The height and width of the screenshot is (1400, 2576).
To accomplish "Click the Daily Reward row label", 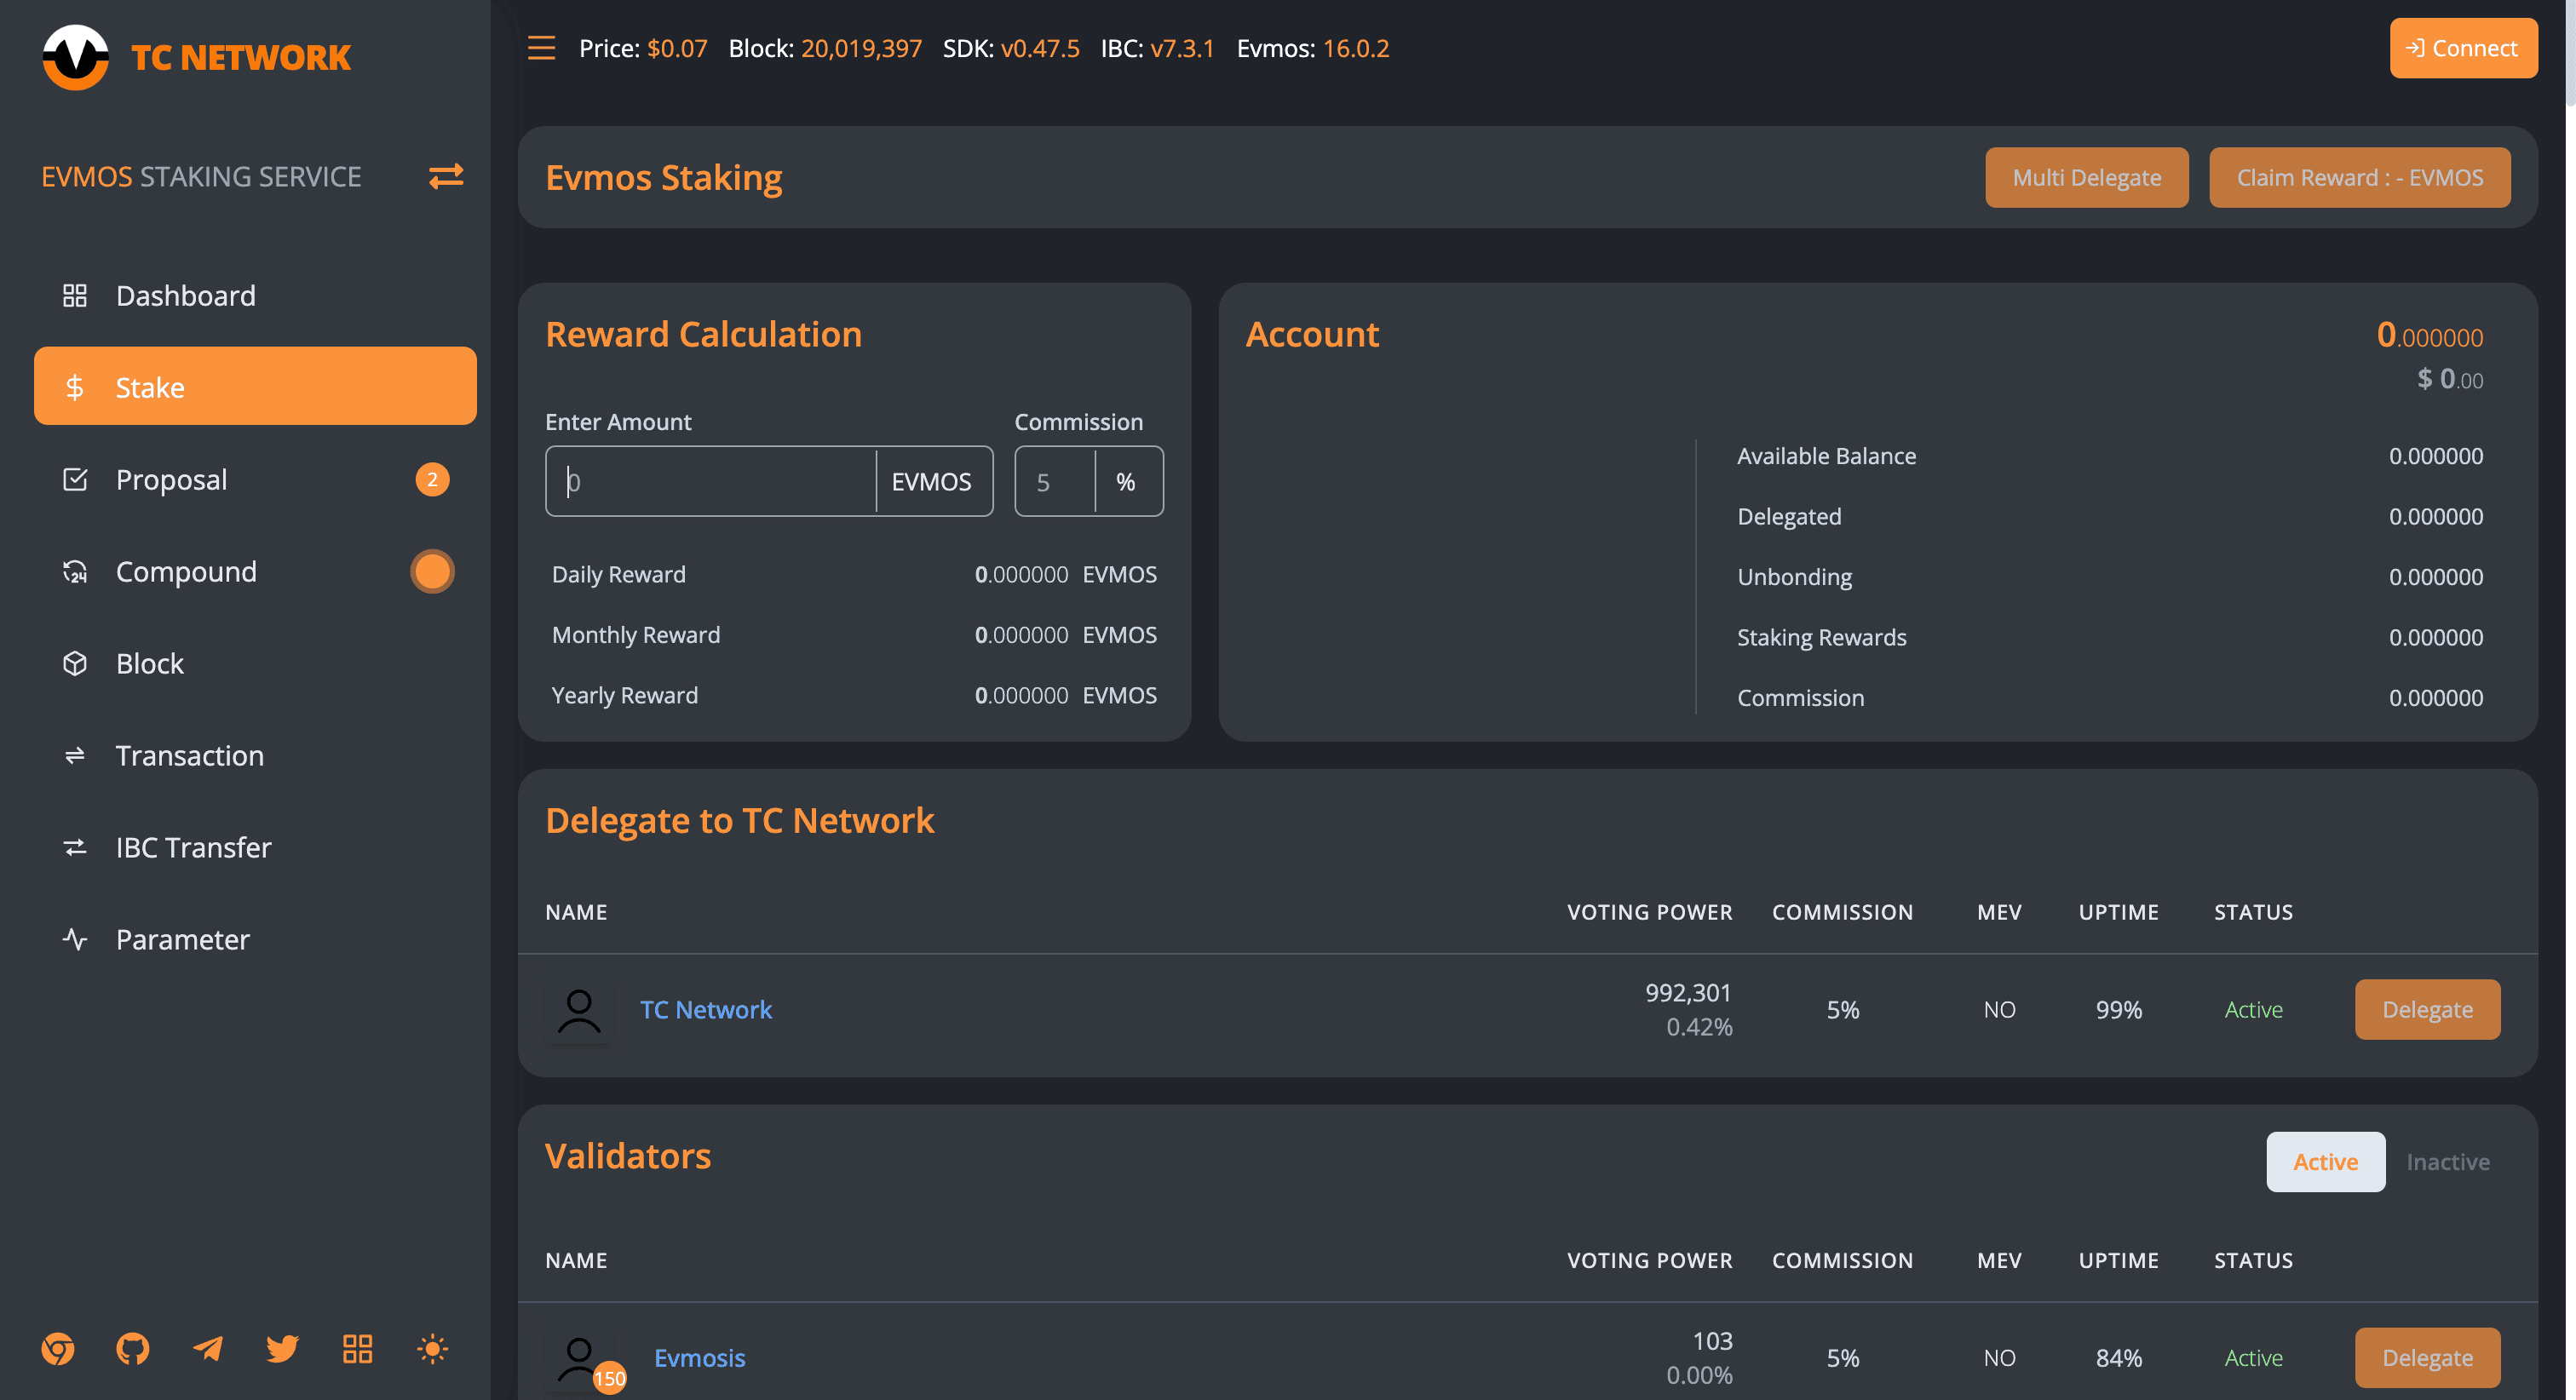I will click(618, 574).
